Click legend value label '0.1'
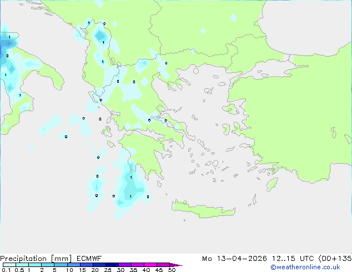The width and height of the screenshot is (352, 272). pyautogui.click(x=6, y=270)
